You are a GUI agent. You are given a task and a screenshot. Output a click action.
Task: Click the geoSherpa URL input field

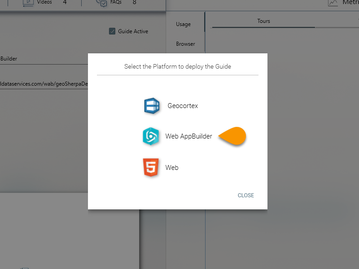[x=44, y=84]
